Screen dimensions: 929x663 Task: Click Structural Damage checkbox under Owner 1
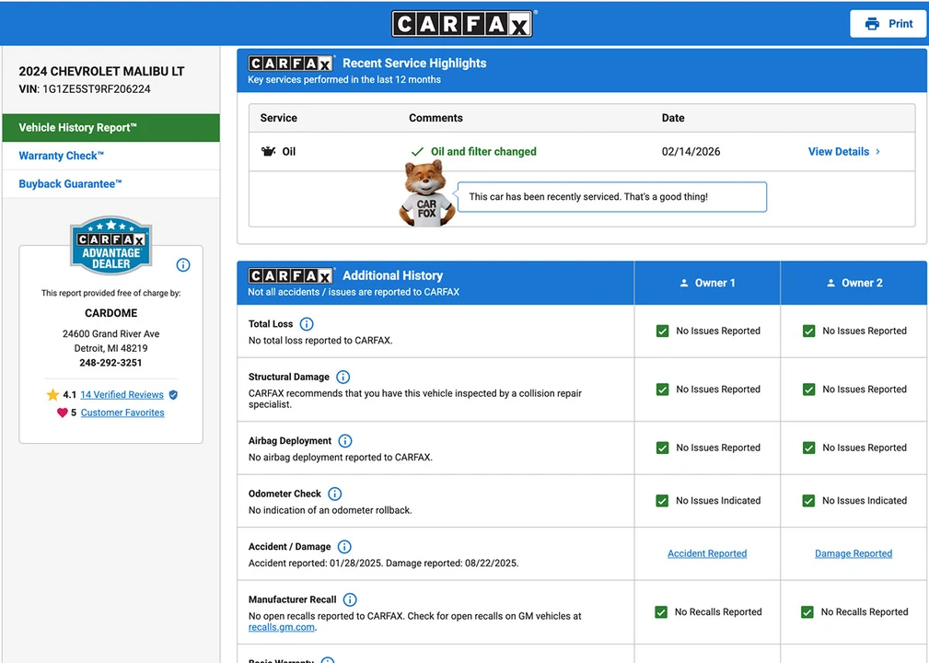tap(662, 390)
